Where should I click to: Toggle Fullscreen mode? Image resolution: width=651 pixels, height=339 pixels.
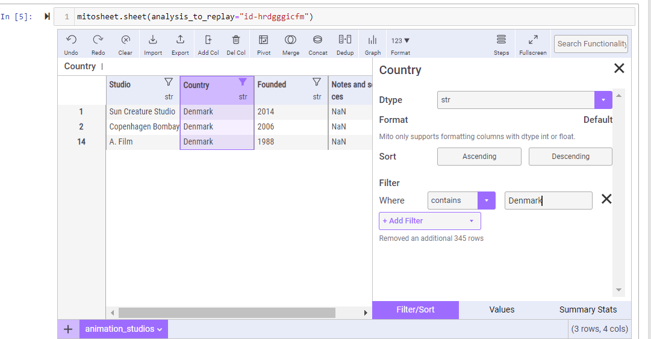pos(532,40)
